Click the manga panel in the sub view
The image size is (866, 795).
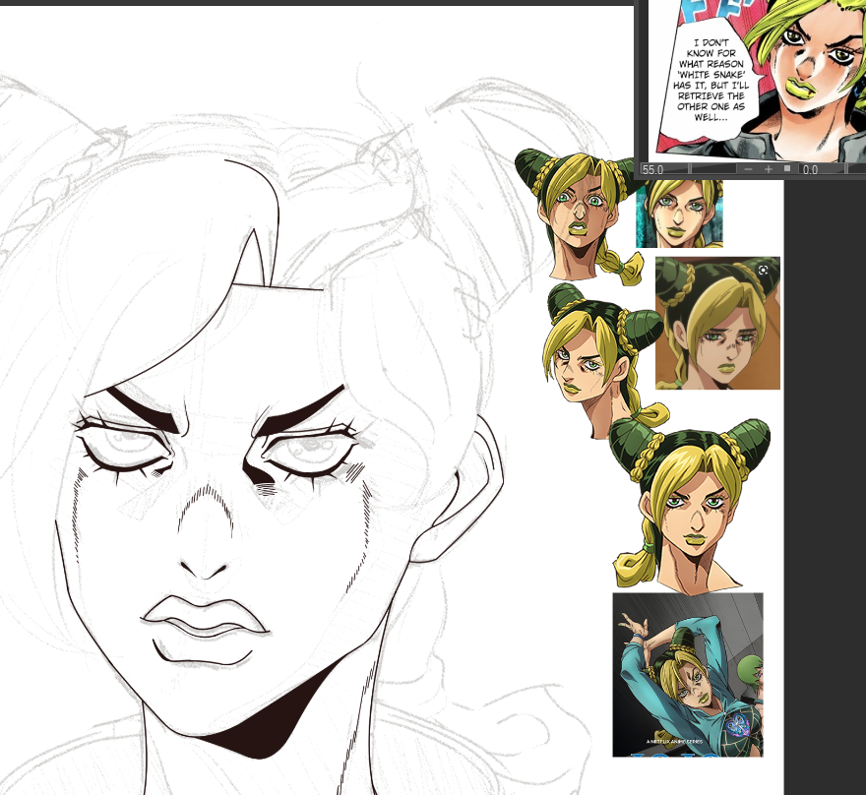point(758,80)
